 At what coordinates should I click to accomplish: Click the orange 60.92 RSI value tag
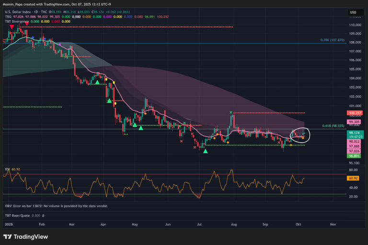354,178
